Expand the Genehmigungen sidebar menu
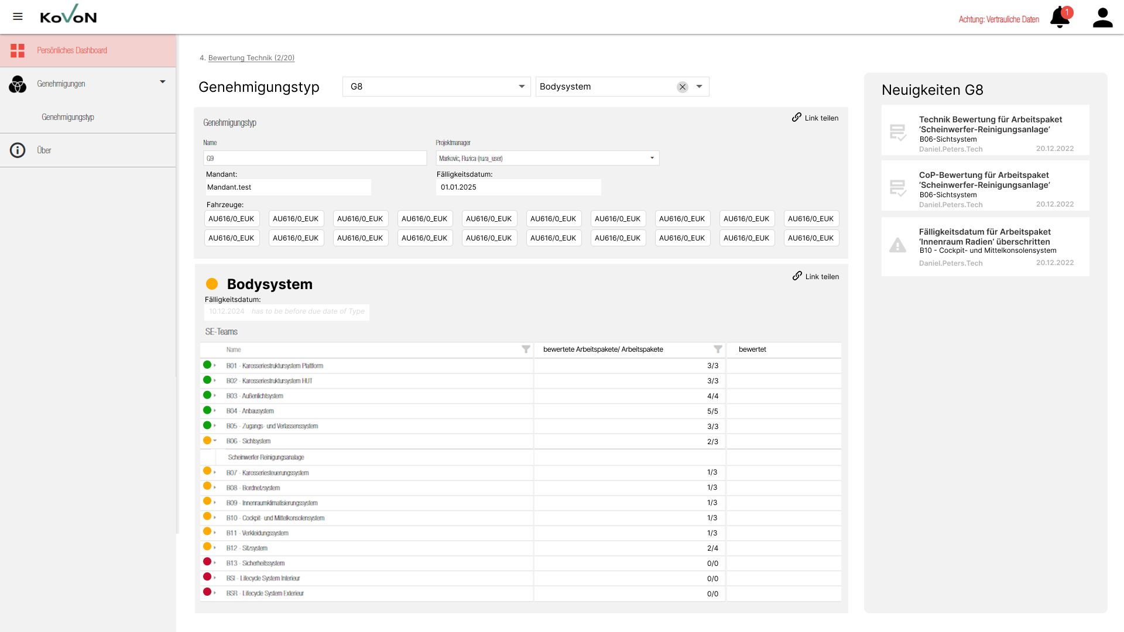 click(x=163, y=82)
